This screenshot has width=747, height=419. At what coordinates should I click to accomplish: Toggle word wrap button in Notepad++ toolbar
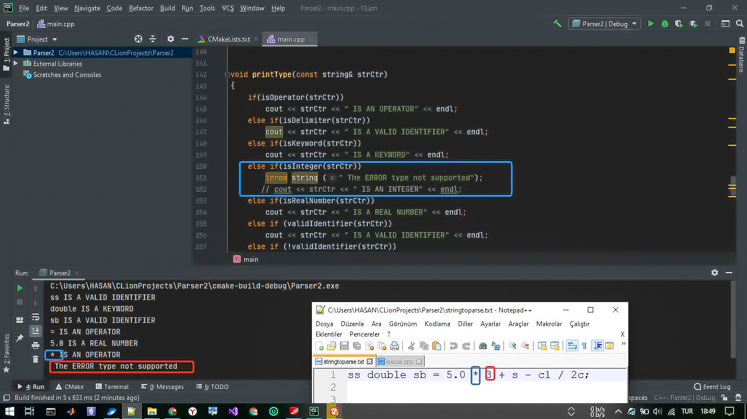click(572, 346)
